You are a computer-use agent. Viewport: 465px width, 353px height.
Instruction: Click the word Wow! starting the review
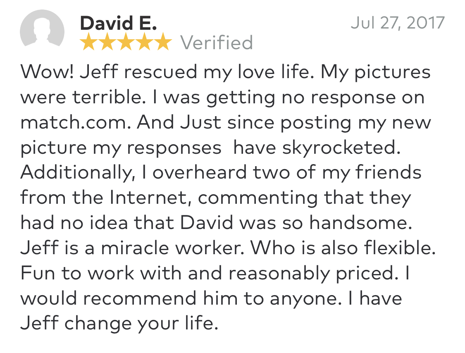click(x=47, y=72)
